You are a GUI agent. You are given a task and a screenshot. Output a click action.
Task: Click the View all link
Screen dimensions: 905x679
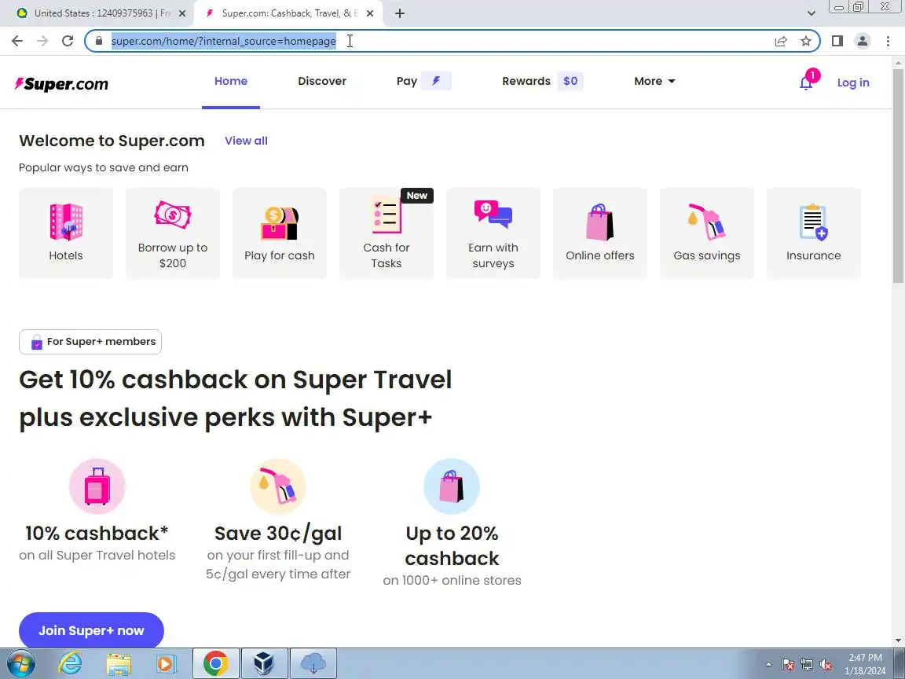pos(247,141)
